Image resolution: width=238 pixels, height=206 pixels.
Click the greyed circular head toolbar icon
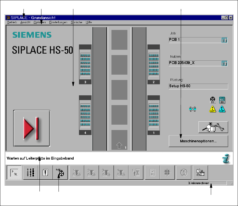pyautogui.click(x=184, y=172)
